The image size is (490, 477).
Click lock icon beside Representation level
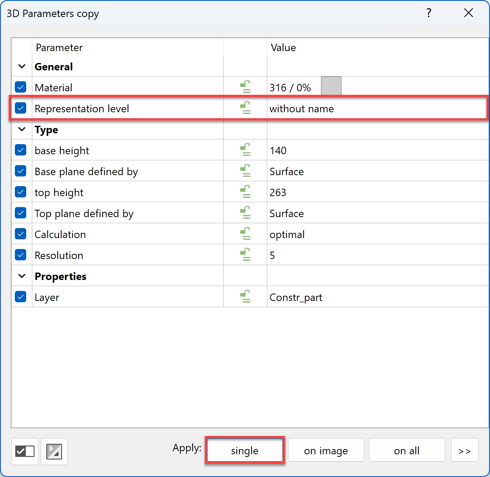click(x=245, y=108)
